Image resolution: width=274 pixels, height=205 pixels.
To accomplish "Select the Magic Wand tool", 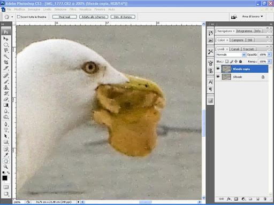I will point(6,57).
